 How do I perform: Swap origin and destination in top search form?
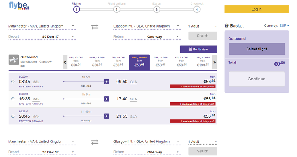point(95,26)
